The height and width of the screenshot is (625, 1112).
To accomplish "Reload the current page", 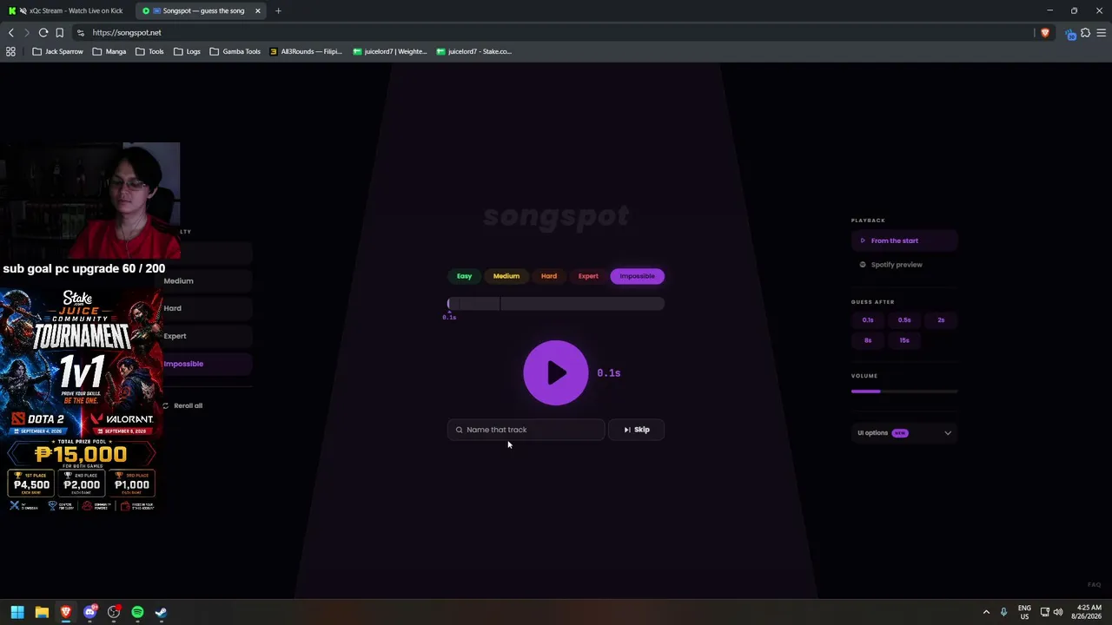I will pos(43,32).
